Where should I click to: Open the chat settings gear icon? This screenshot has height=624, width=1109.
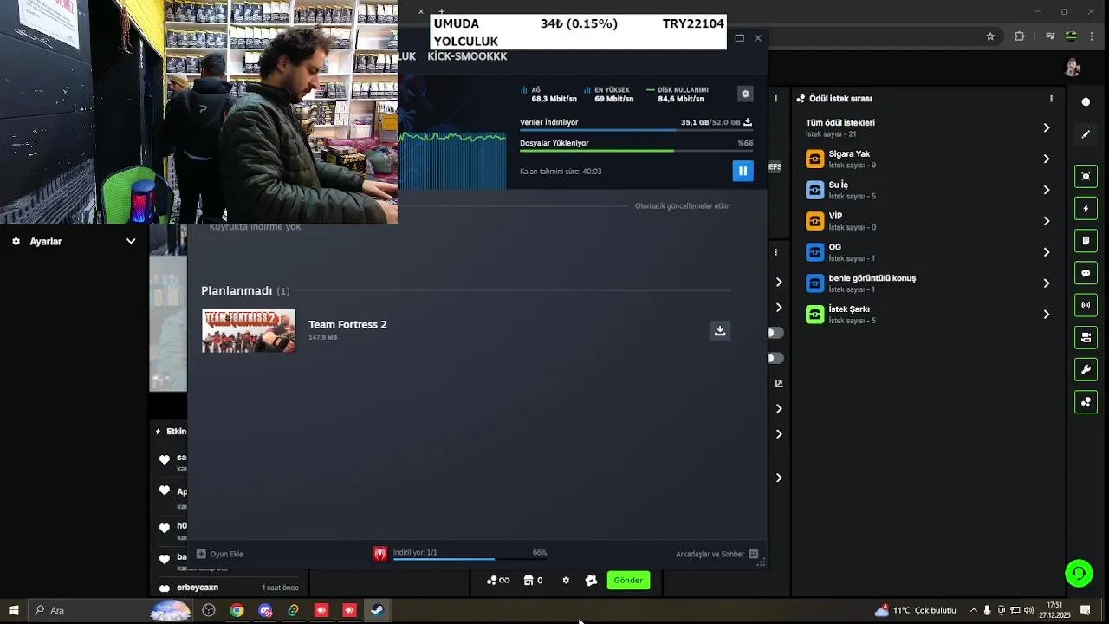pos(566,581)
